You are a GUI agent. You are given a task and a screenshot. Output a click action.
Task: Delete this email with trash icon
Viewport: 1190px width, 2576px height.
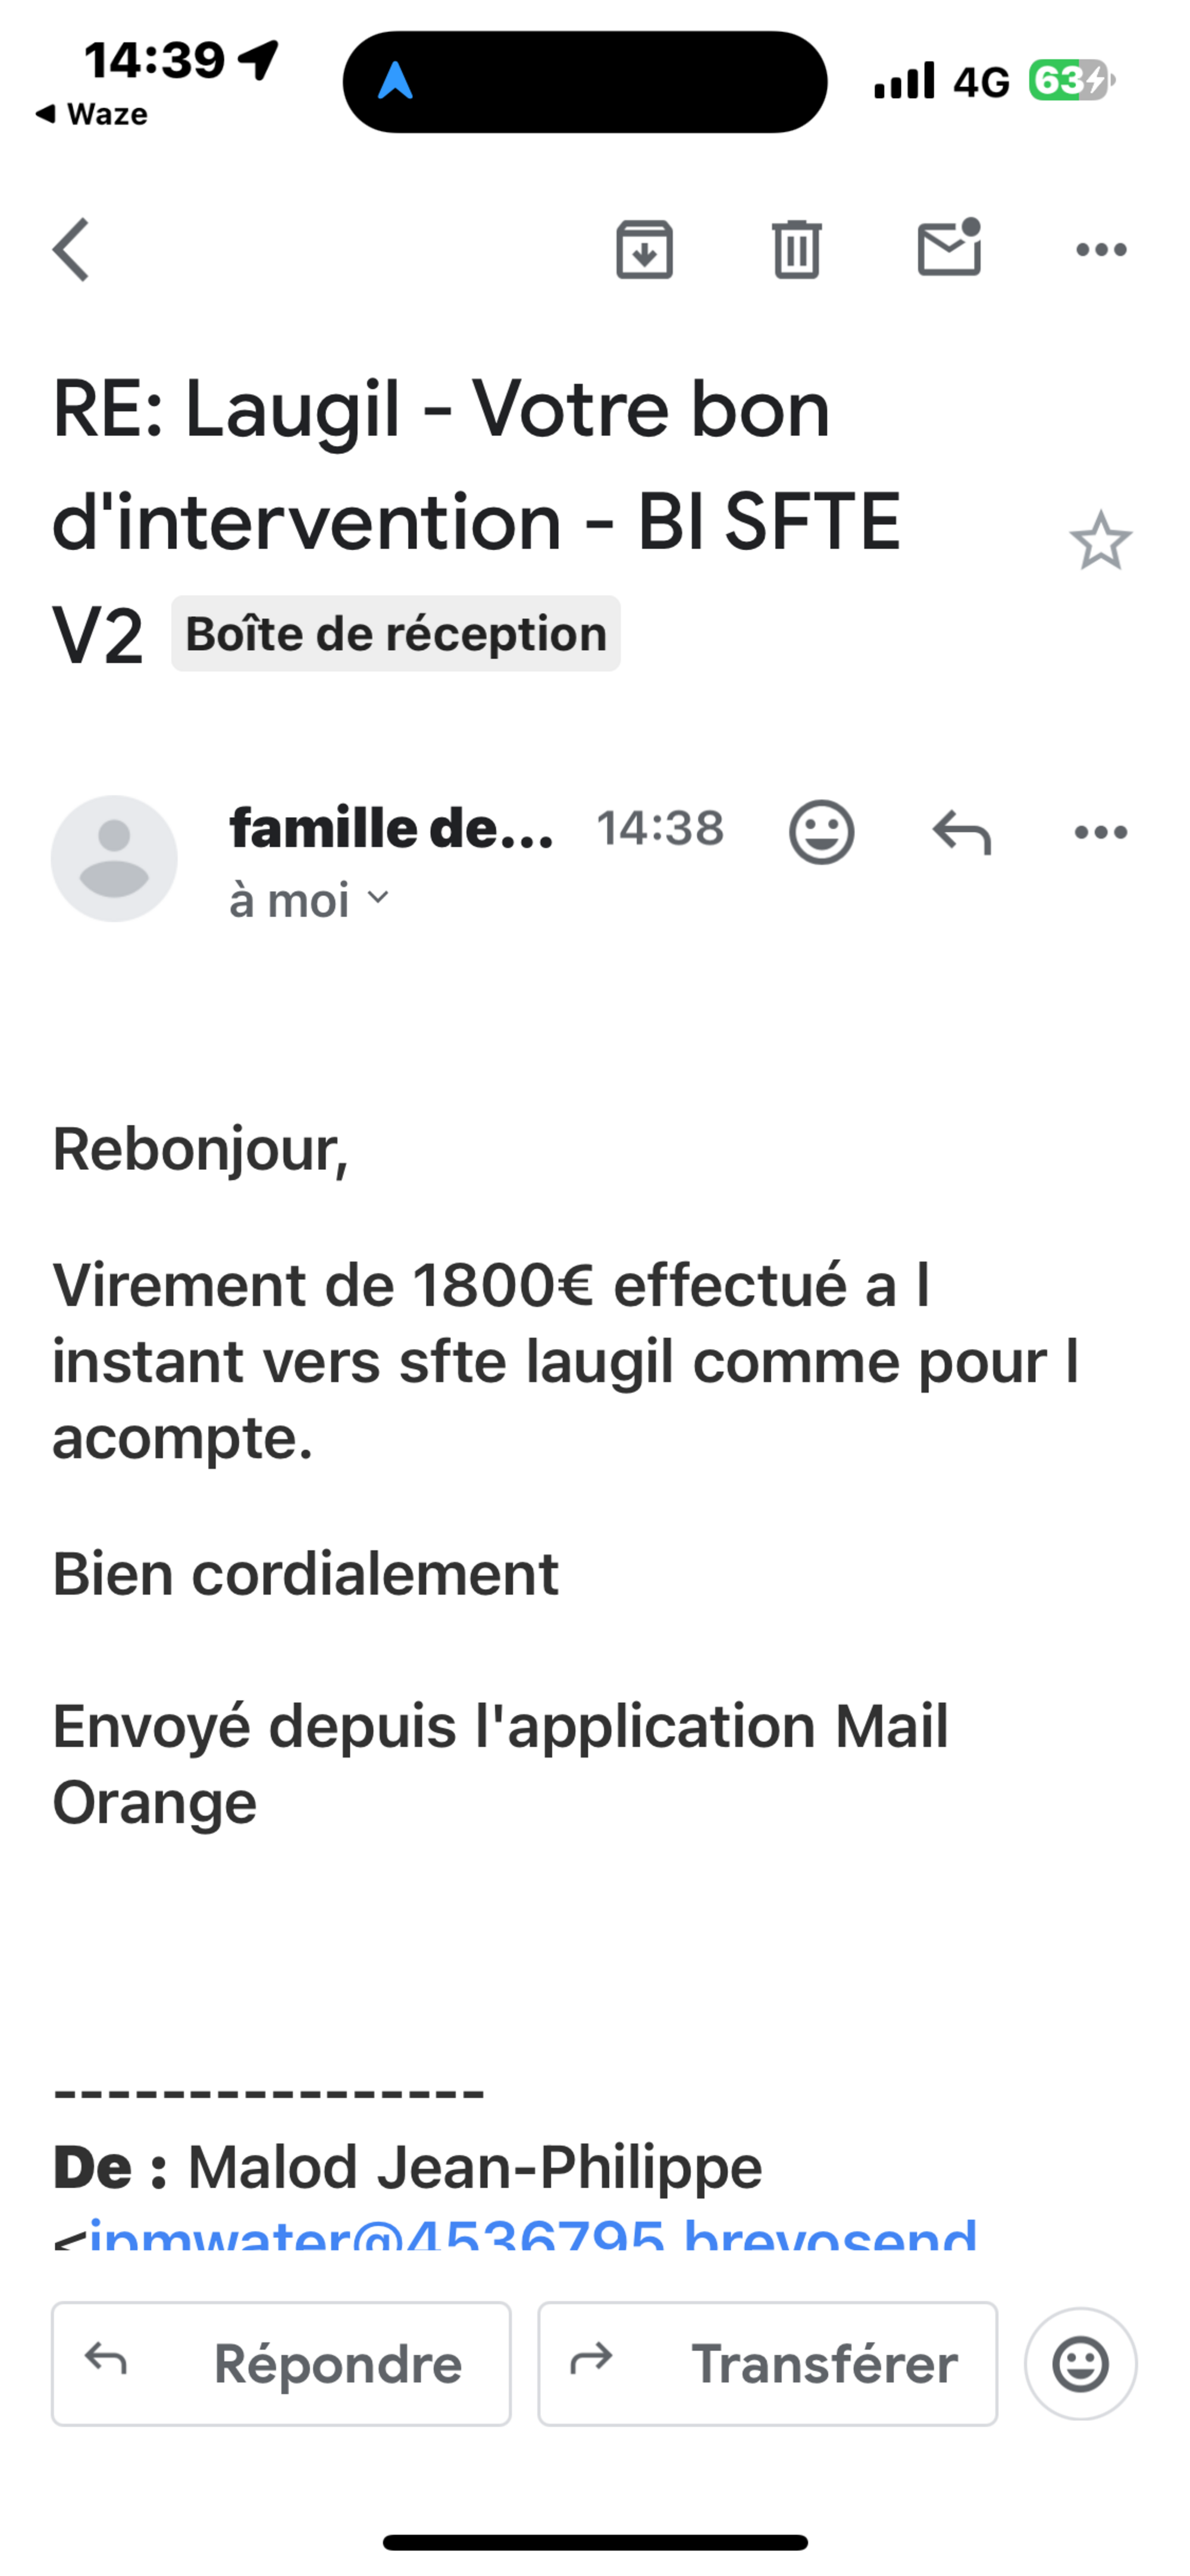point(796,249)
